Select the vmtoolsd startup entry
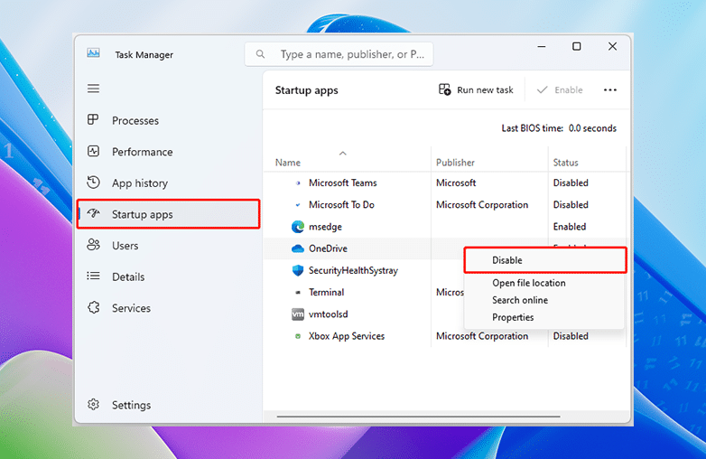This screenshot has width=706, height=459. [x=364, y=314]
